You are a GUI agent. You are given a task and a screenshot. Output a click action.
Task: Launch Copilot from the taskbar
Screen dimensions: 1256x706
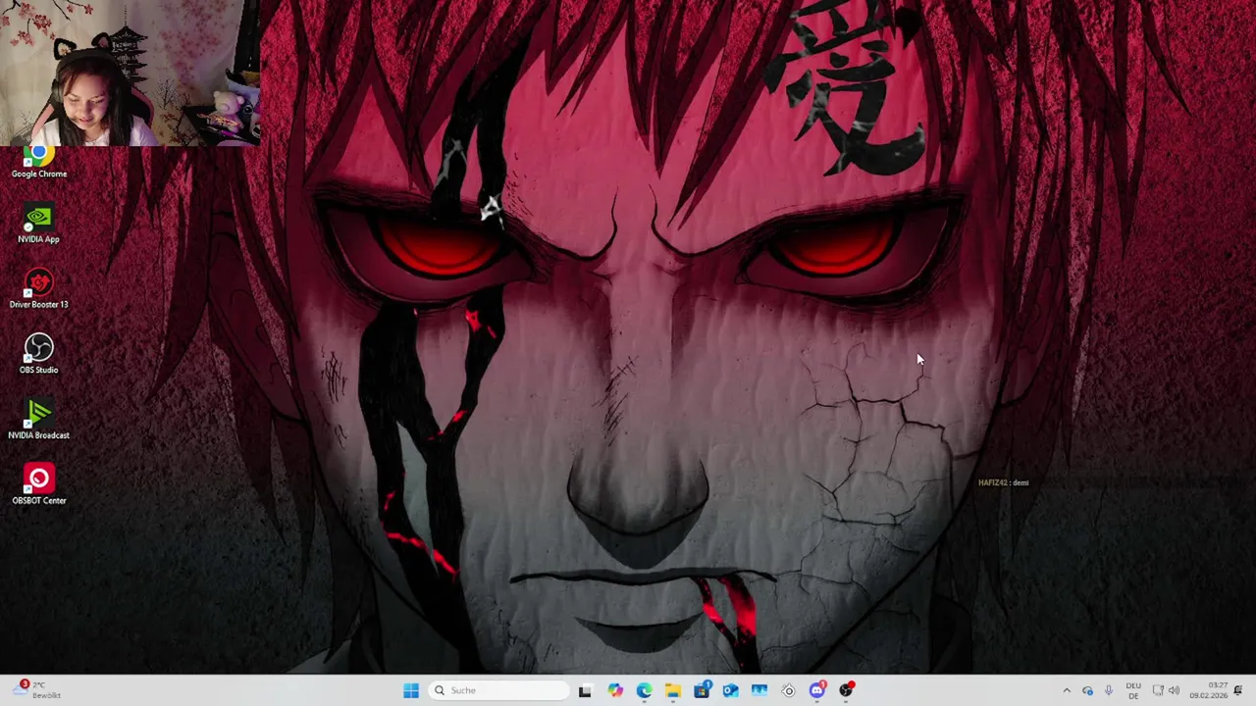pyautogui.click(x=614, y=690)
